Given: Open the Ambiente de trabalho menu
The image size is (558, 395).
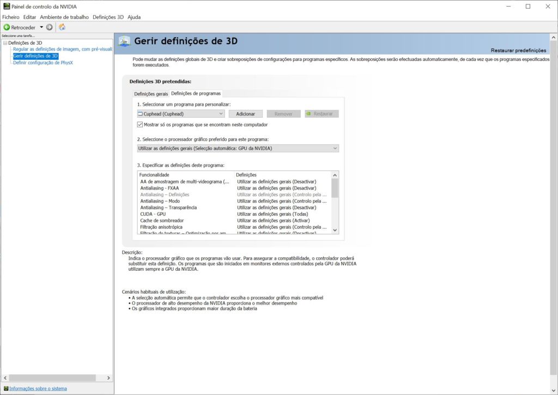Looking at the screenshot, I should coord(64,17).
